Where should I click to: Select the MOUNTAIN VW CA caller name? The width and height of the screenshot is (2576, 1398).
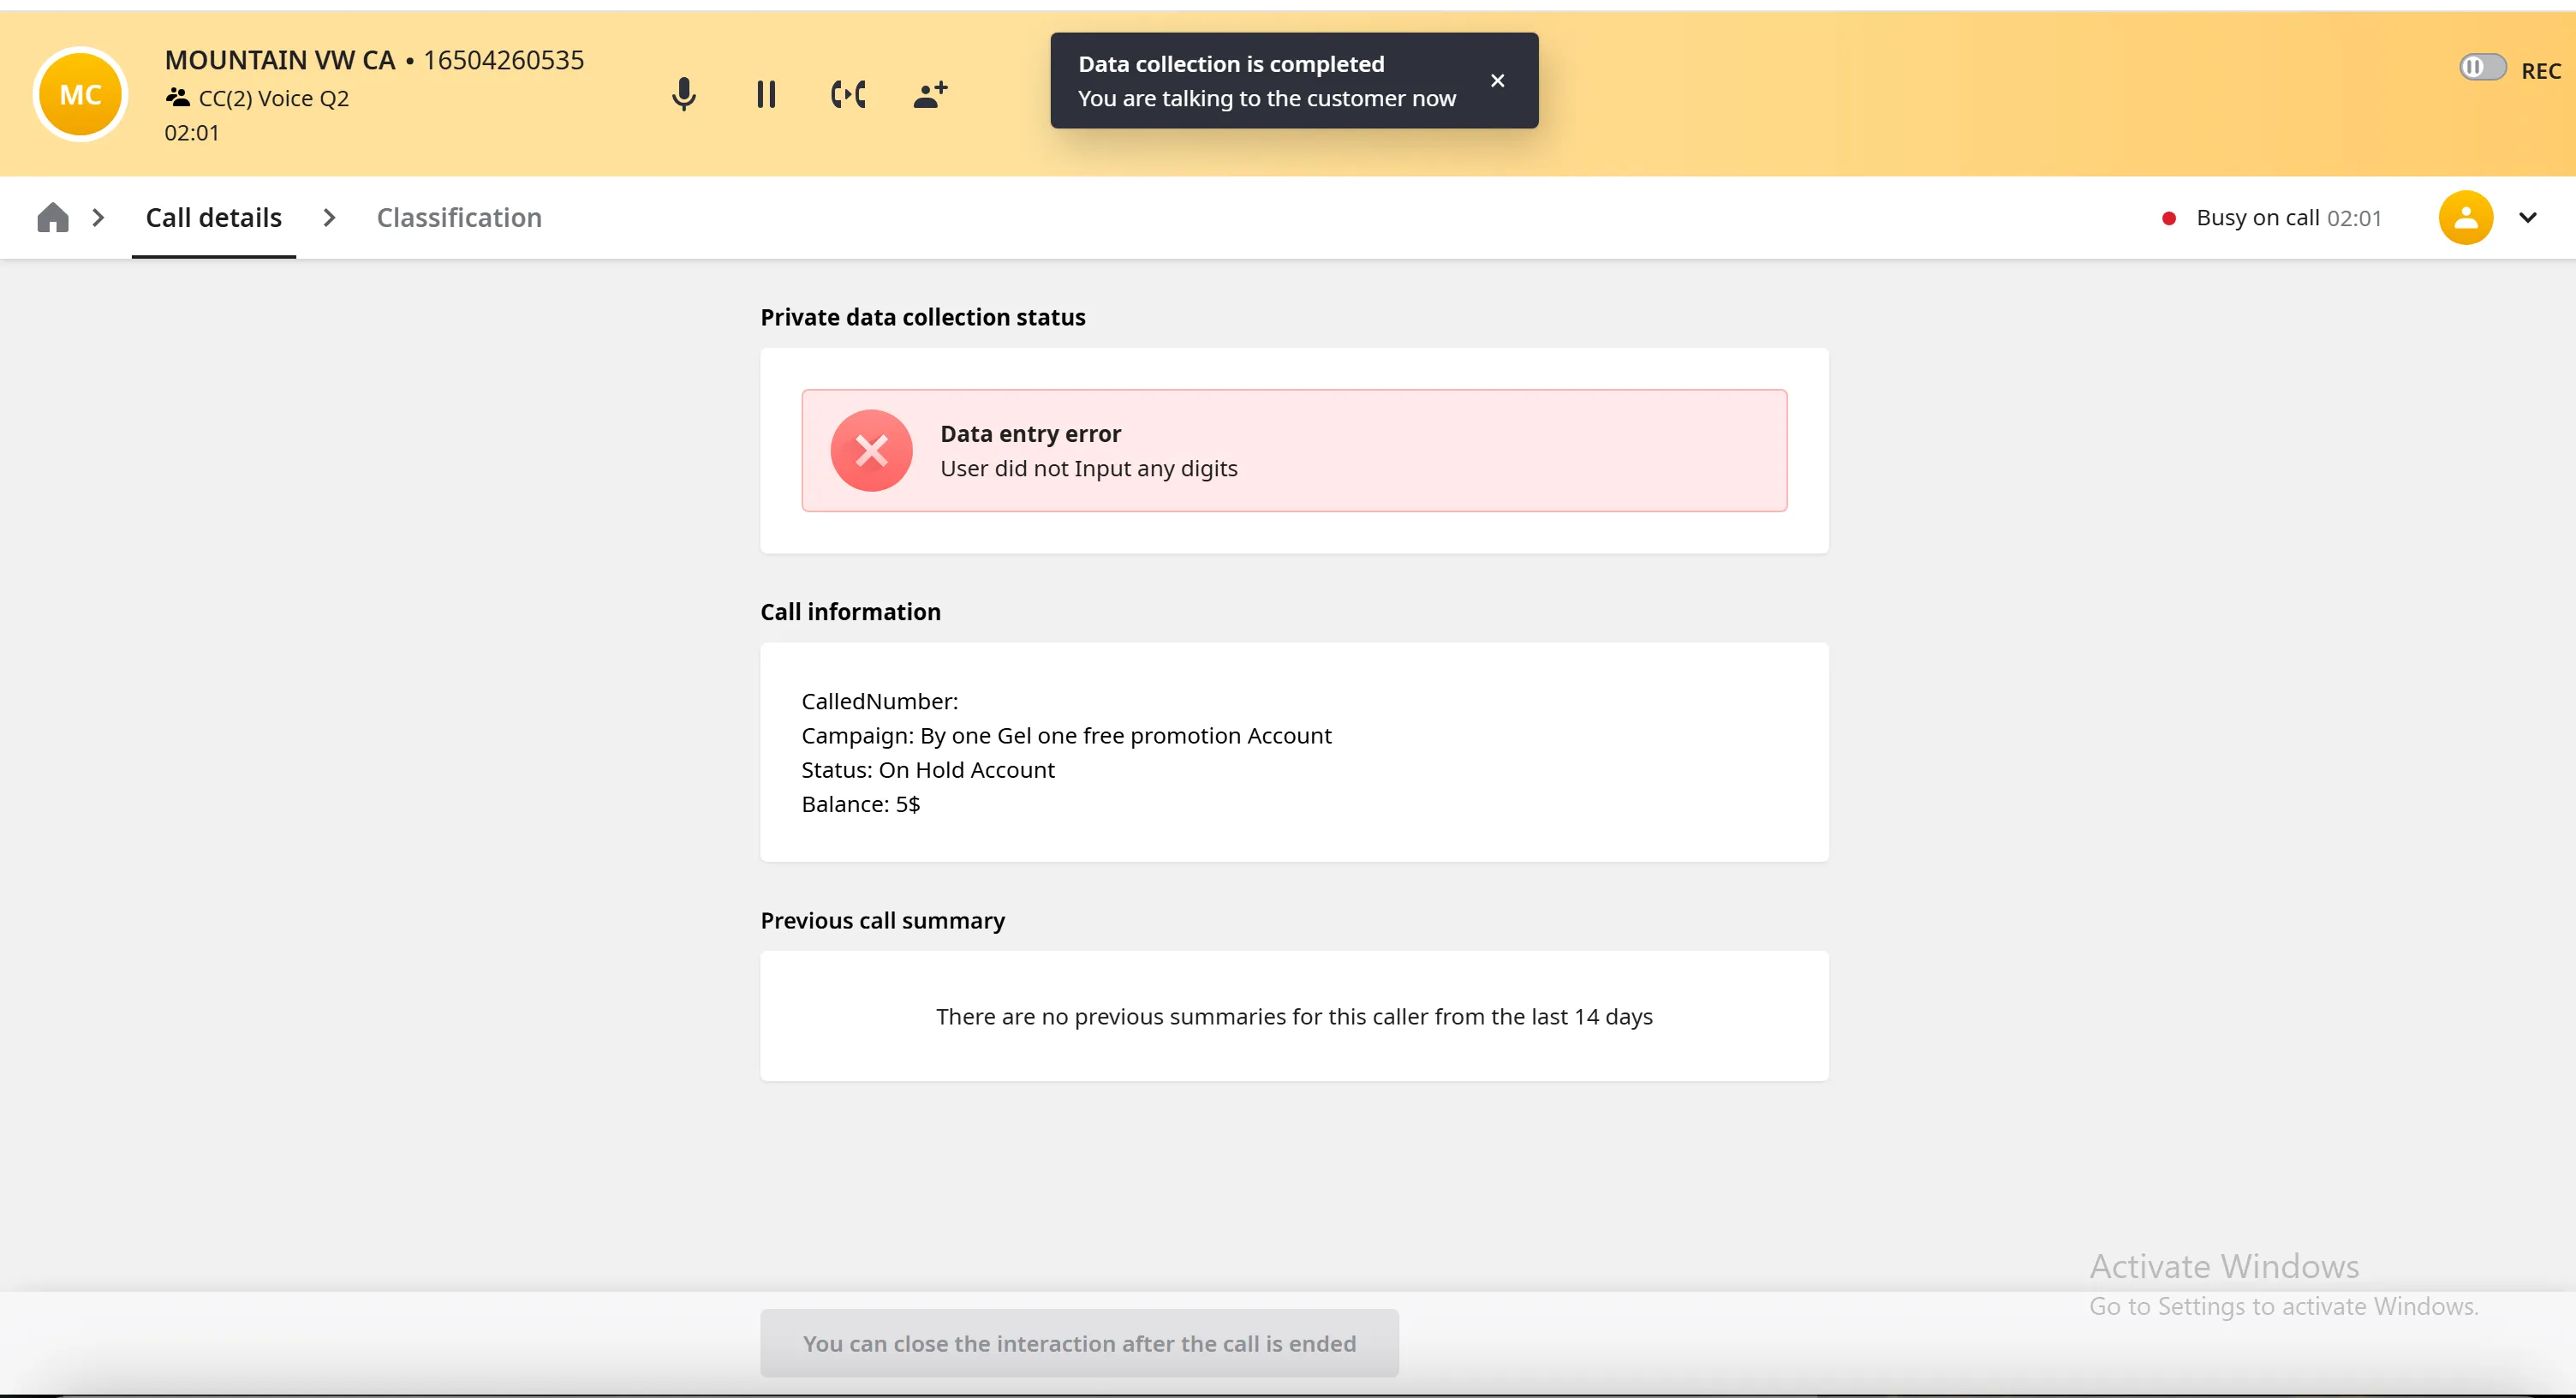280,60
